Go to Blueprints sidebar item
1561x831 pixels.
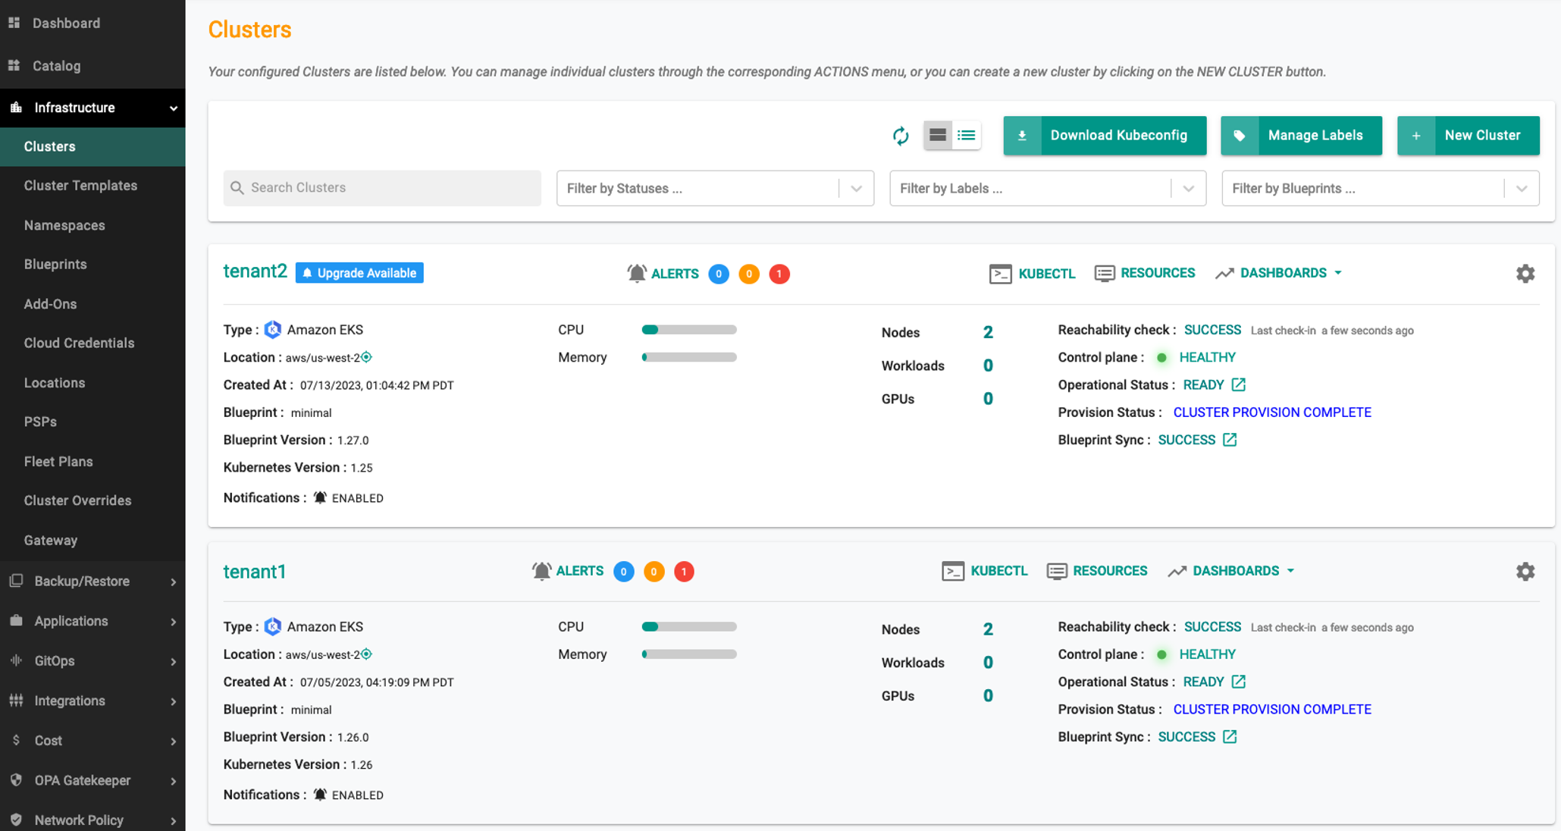click(55, 265)
